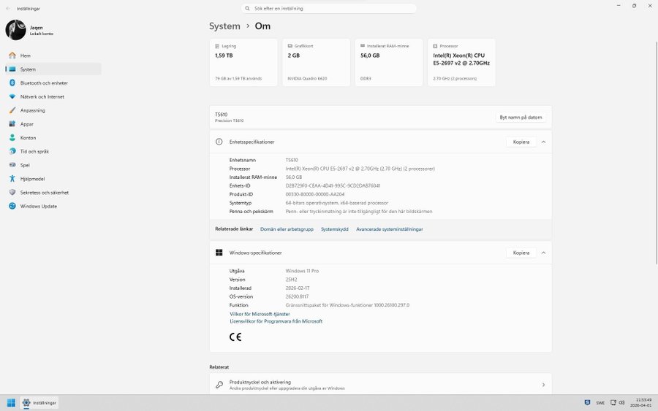This screenshot has height=411, width=658.
Task: Go to Konton account settings
Action: [28, 137]
